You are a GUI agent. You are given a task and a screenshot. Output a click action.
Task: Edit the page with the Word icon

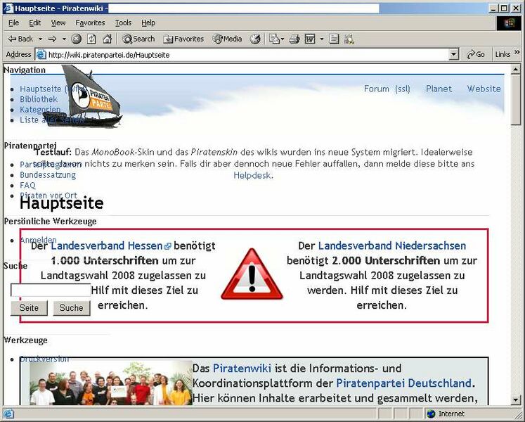pos(310,39)
